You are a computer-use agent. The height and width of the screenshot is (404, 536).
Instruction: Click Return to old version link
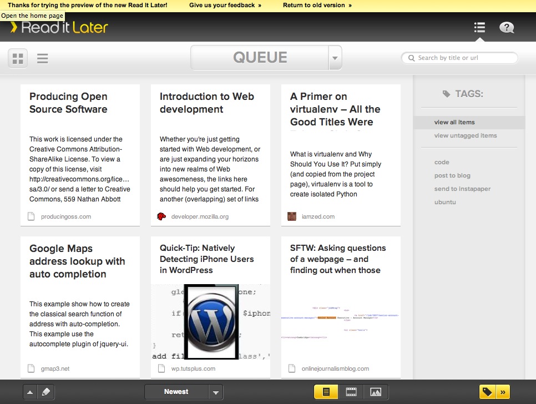[x=317, y=6]
